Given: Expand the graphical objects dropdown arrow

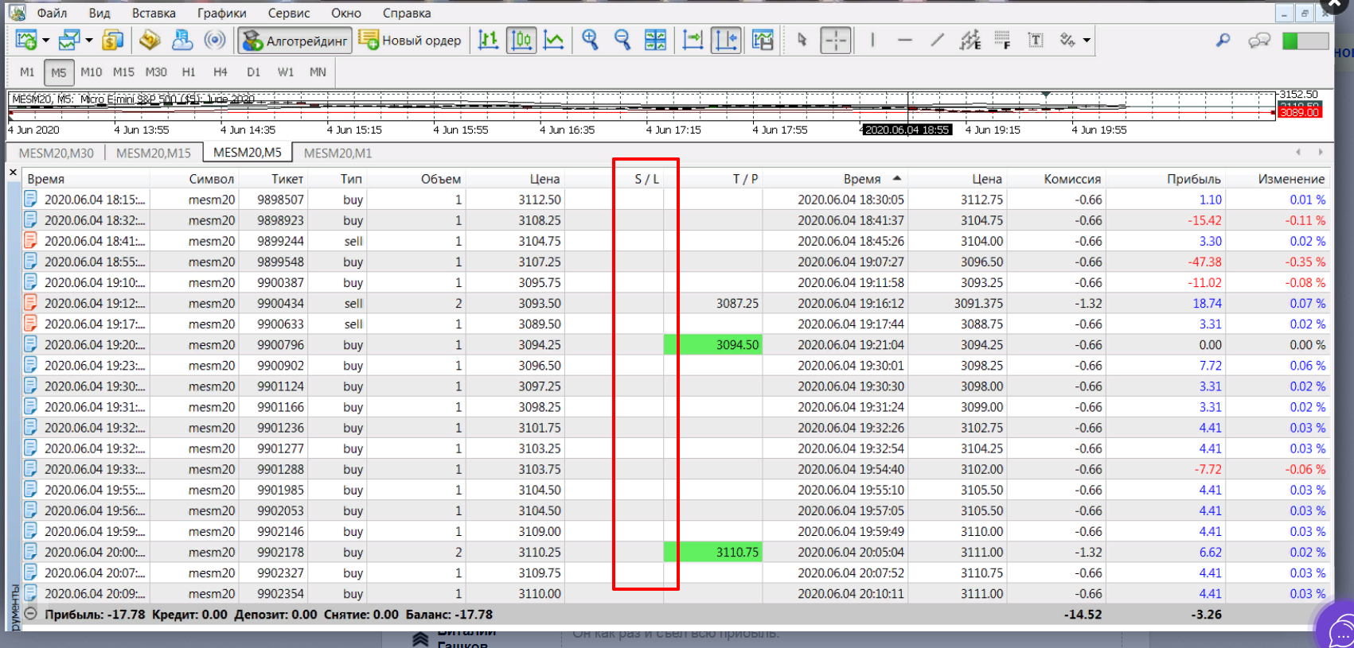Looking at the screenshot, I should (x=1087, y=40).
